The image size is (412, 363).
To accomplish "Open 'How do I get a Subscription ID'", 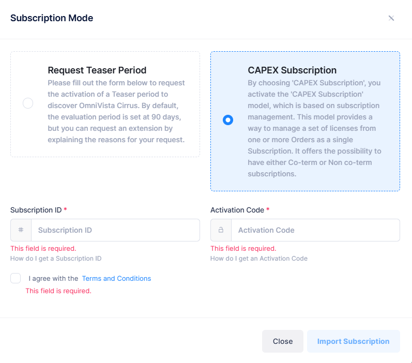I will 56,259.
